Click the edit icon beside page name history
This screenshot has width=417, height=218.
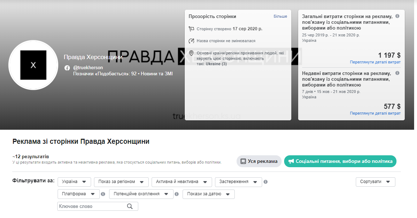pos(191,41)
